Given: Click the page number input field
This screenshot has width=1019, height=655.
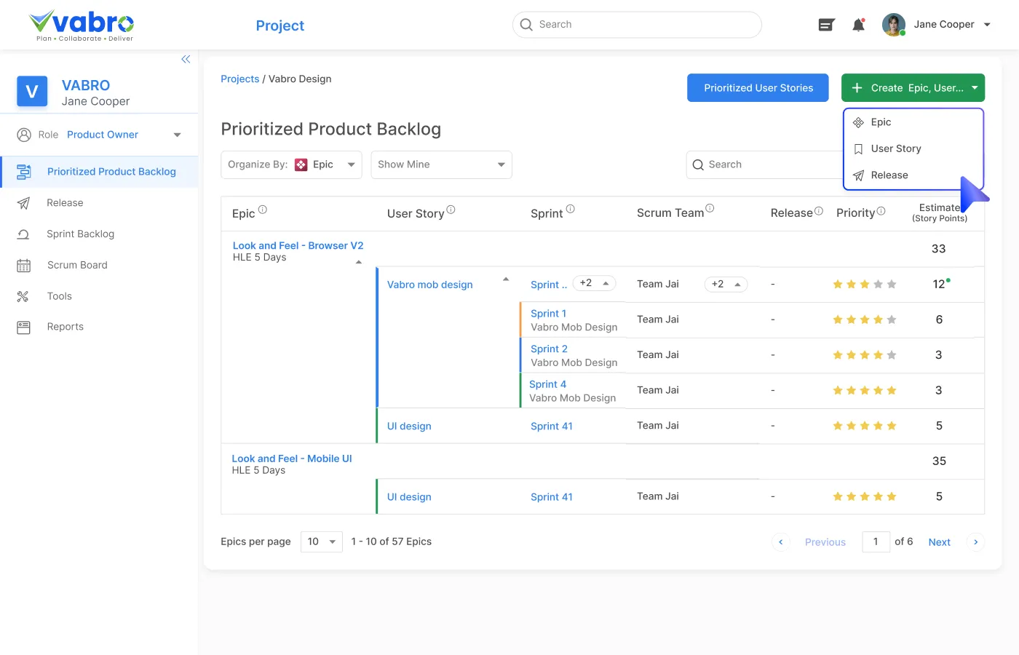Looking at the screenshot, I should (x=876, y=541).
